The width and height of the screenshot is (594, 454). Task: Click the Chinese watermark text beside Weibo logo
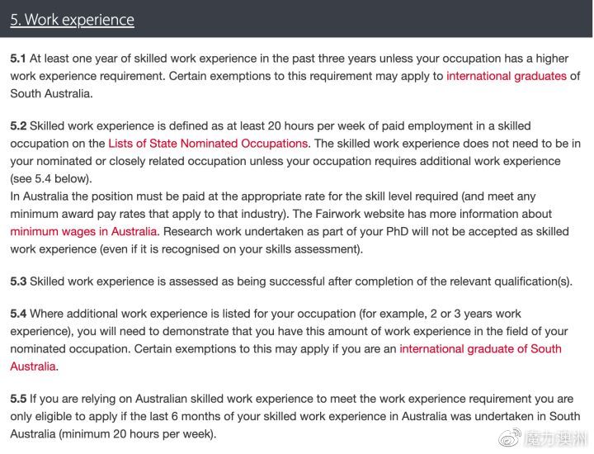[x=555, y=438]
